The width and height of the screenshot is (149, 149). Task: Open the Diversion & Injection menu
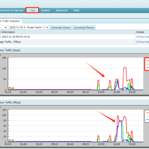(x=12, y=10)
